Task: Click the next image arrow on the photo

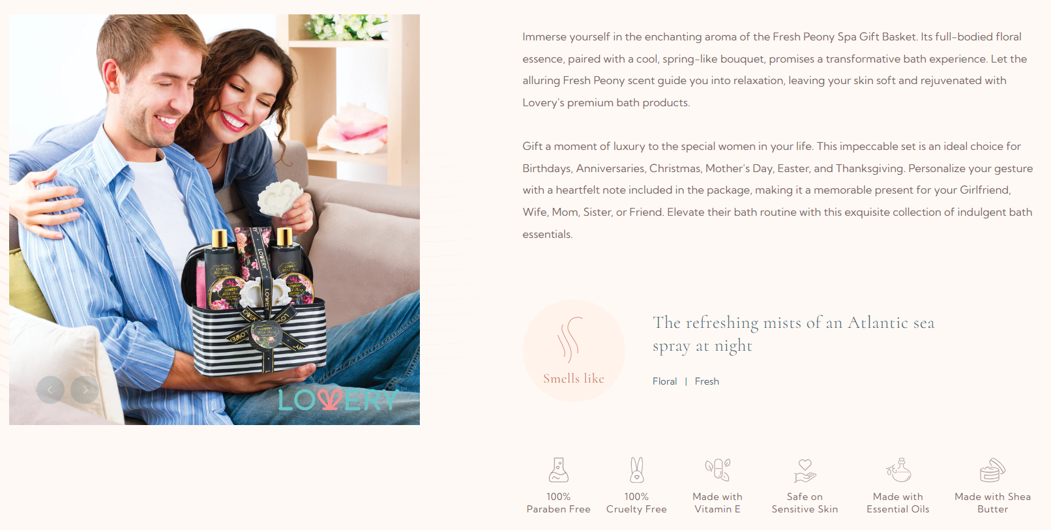Action: (85, 390)
